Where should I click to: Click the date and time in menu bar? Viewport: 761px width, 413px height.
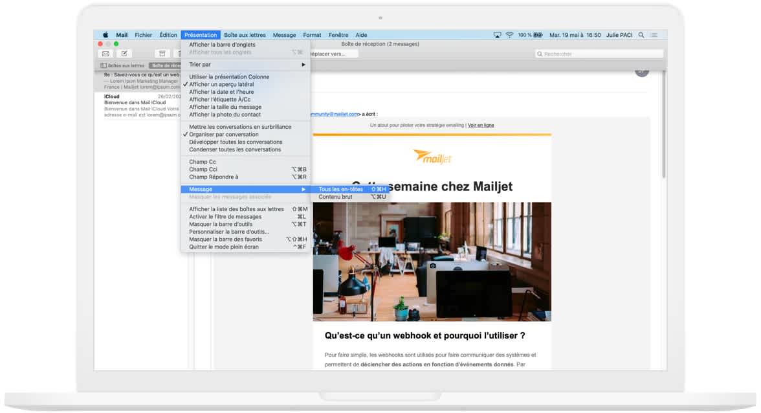[x=575, y=35]
